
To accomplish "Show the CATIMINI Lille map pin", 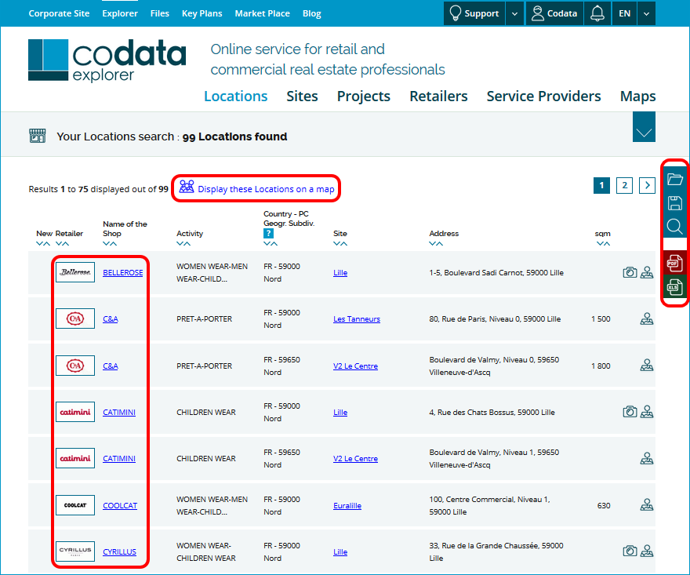I will point(646,412).
